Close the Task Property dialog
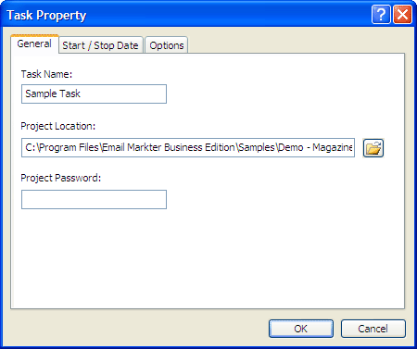 tap(402, 14)
